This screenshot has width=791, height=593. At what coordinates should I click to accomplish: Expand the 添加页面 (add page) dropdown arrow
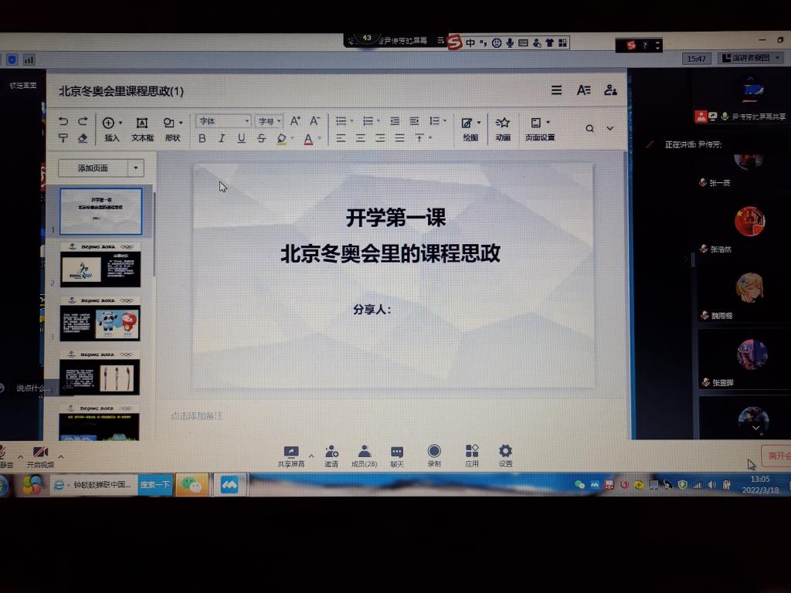pyautogui.click(x=135, y=168)
